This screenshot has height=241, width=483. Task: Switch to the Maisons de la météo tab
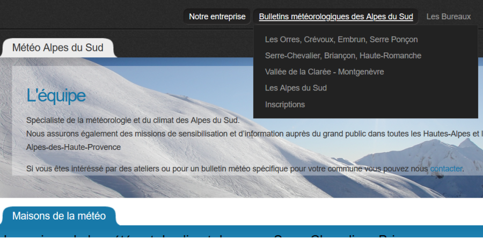click(x=58, y=216)
